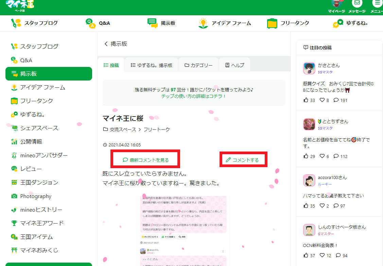Switch to the ヘルプ tab
383x266 pixels.
click(234, 65)
